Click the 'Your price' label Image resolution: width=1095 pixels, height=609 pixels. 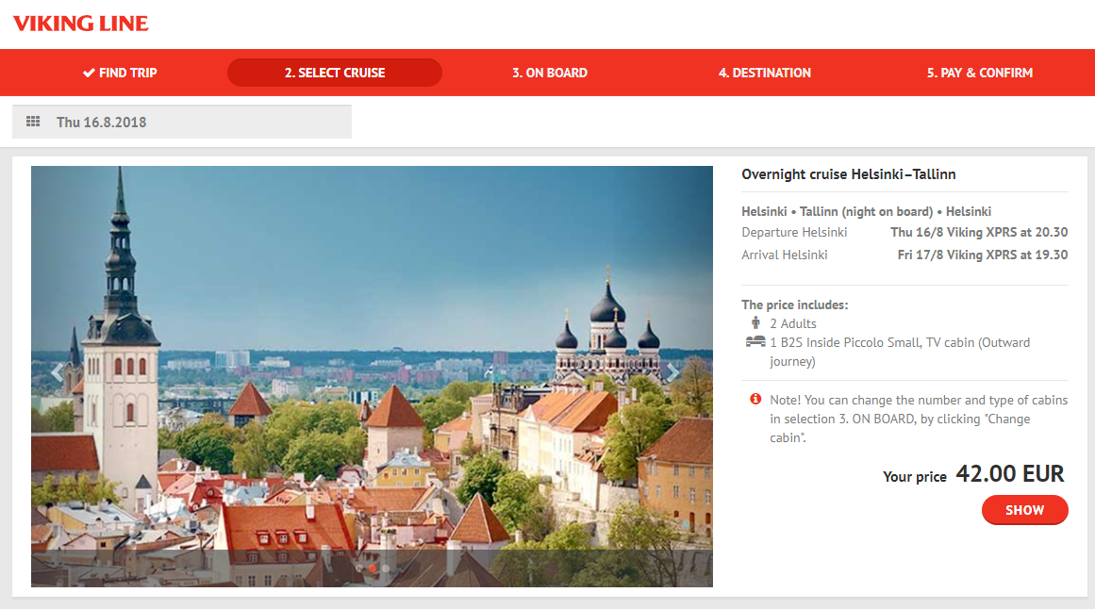(x=915, y=477)
